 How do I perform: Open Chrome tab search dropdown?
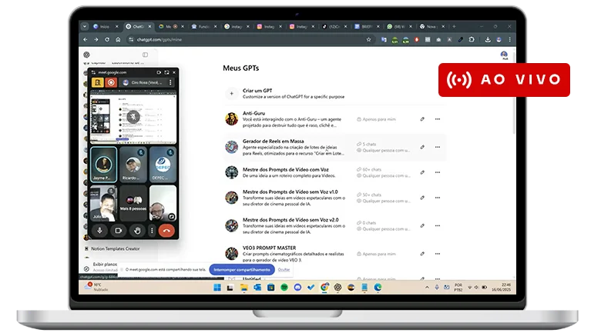[85, 26]
